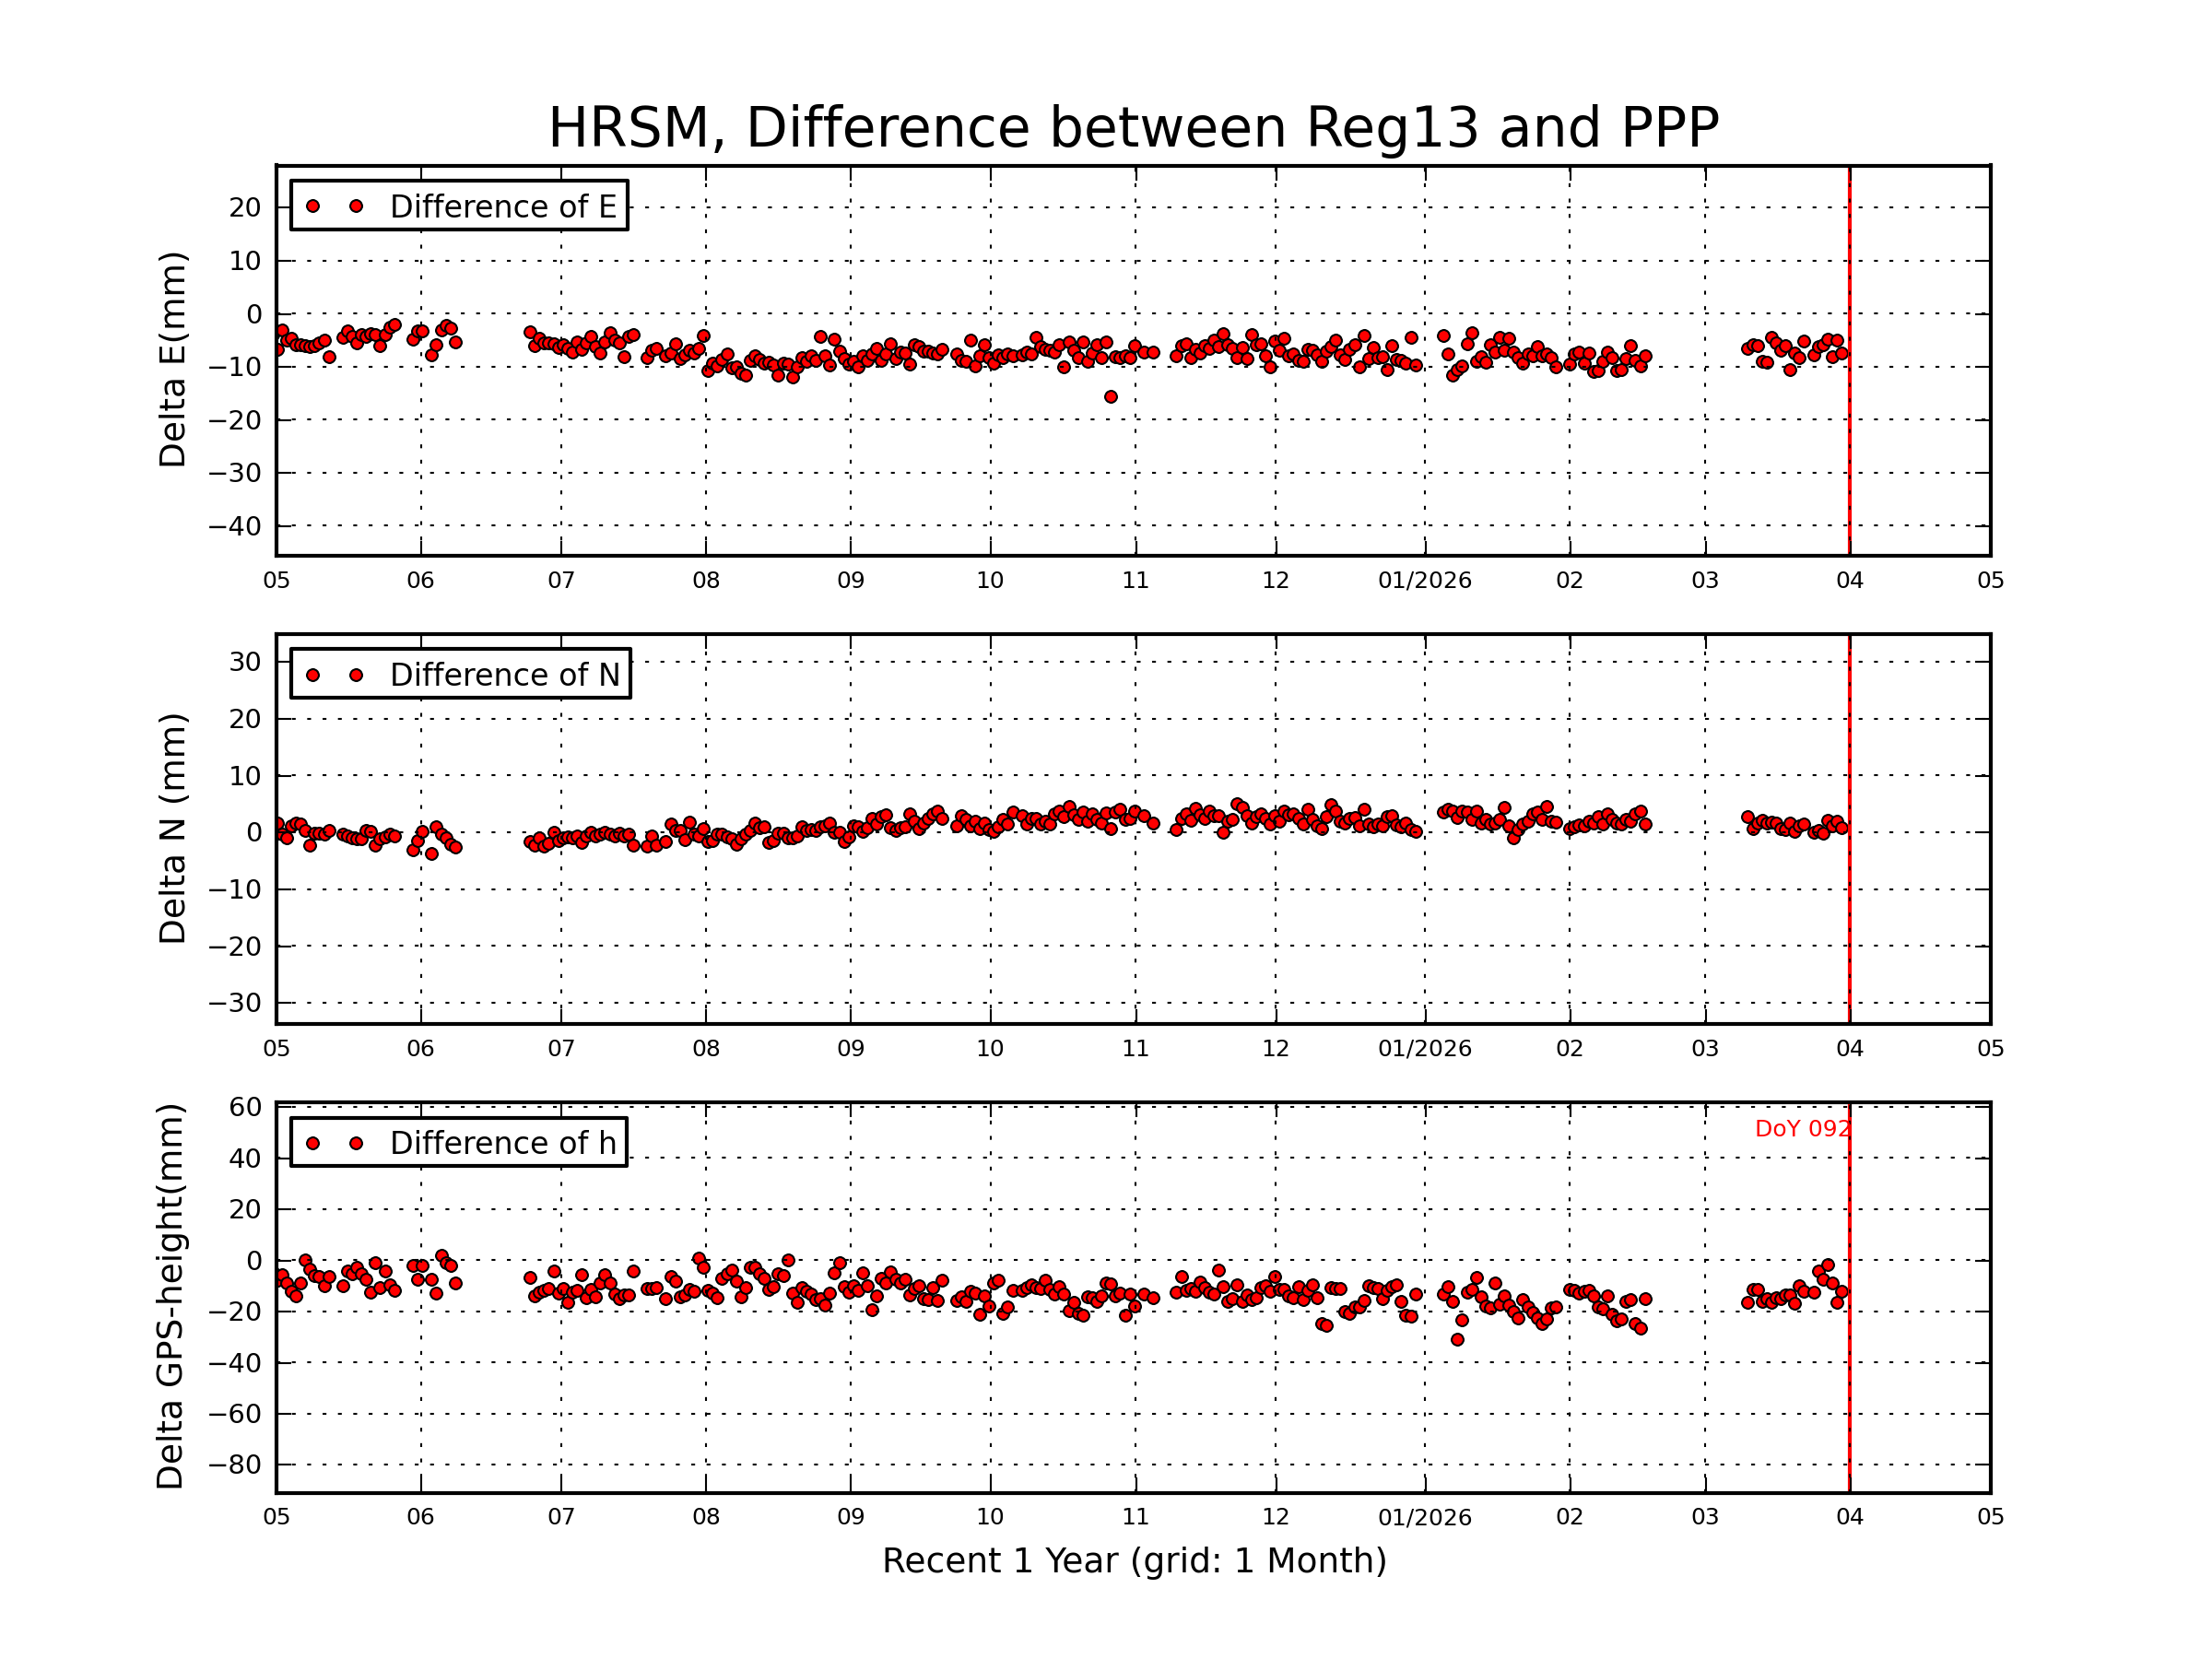Click the lone low point near -31 in height plot

point(1458,1339)
